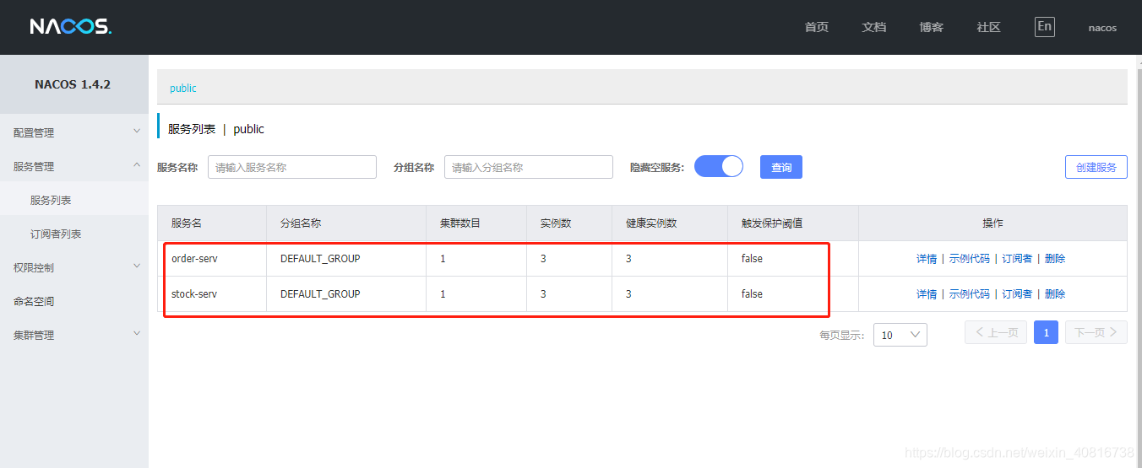The width and height of the screenshot is (1142, 468).
Task: Focus the 服务名称 input field
Action: 291,167
